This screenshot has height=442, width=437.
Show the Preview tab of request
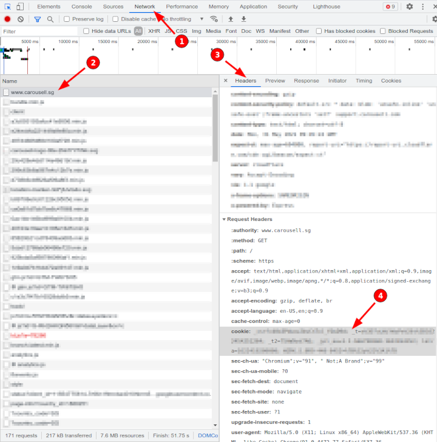pos(276,81)
